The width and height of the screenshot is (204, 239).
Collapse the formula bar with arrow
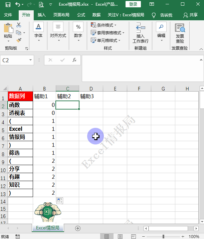[x=201, y=60]
